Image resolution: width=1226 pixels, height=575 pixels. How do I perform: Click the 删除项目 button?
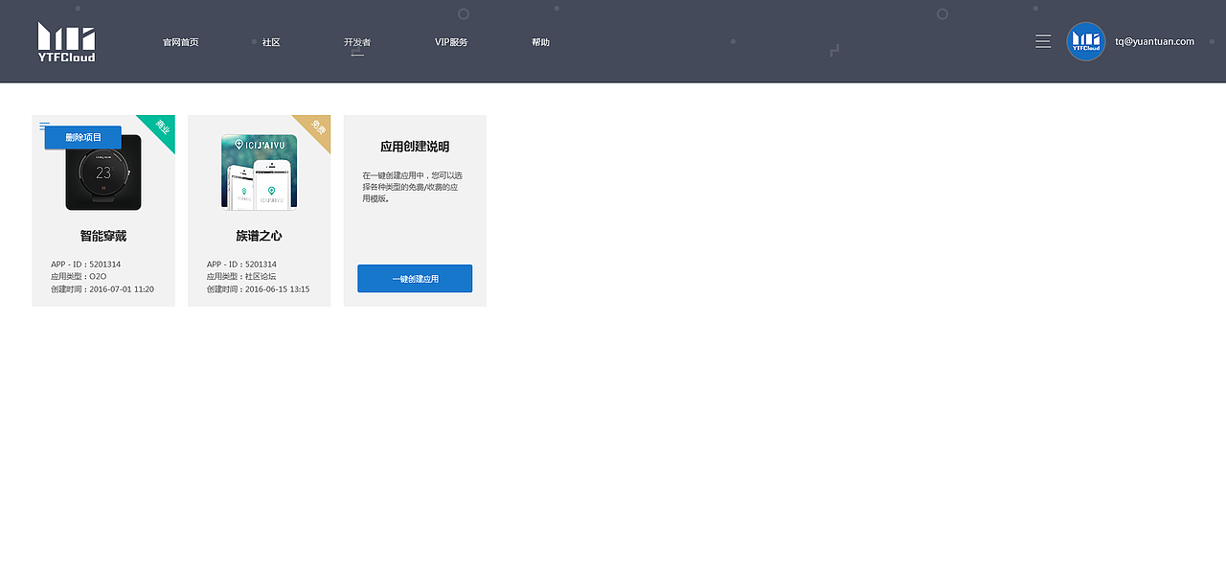tap(82, 137)
